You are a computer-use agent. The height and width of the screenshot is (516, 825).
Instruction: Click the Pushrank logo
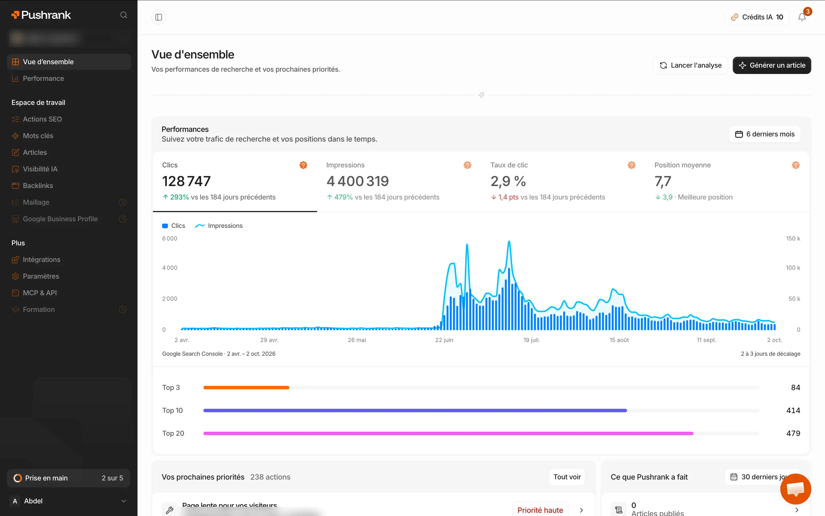coord(41,15)
